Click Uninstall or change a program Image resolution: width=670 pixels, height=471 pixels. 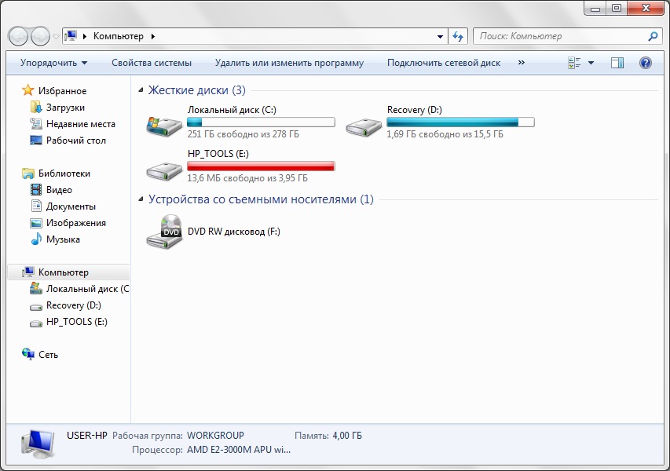coord(289,63)
